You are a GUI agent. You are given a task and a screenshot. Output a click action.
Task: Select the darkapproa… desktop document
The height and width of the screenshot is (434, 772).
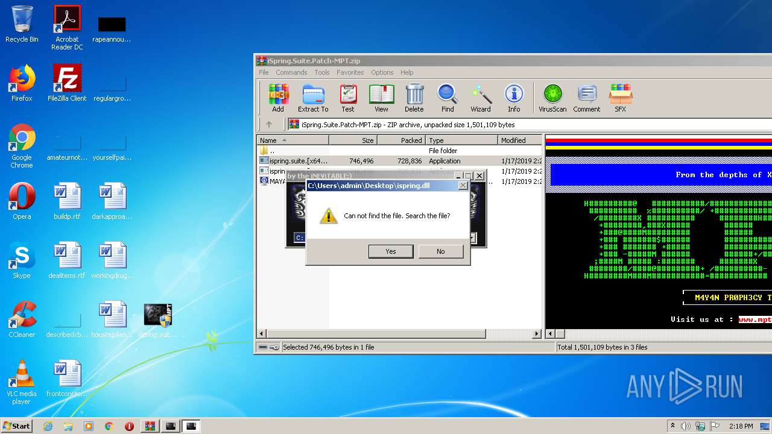coord(112,201)
